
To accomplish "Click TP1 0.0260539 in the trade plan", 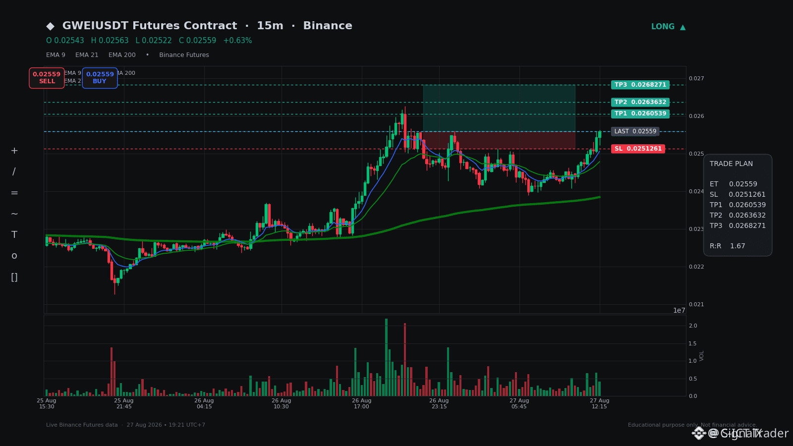I will [x=737, y=205].
